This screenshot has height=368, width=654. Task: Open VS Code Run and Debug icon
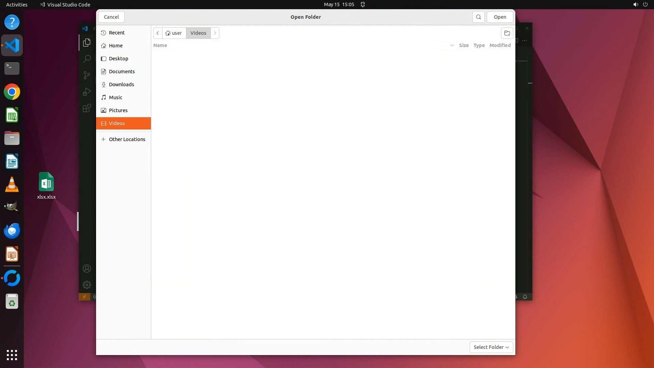click(87, 92)
